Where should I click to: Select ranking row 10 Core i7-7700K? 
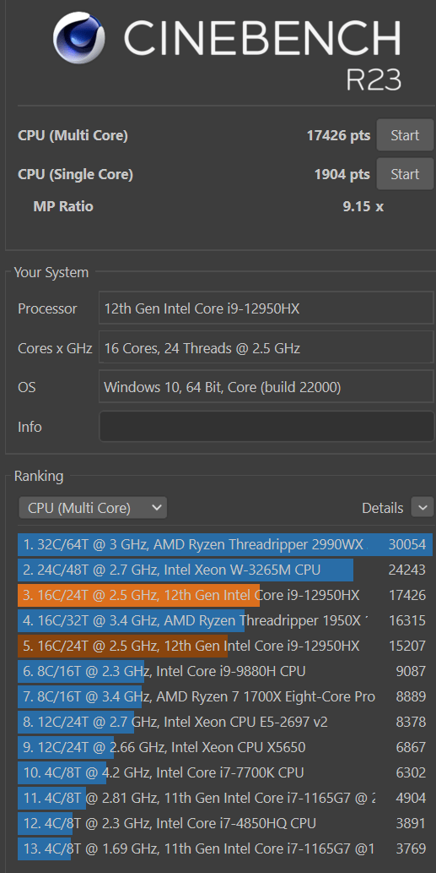coord(225,772)
